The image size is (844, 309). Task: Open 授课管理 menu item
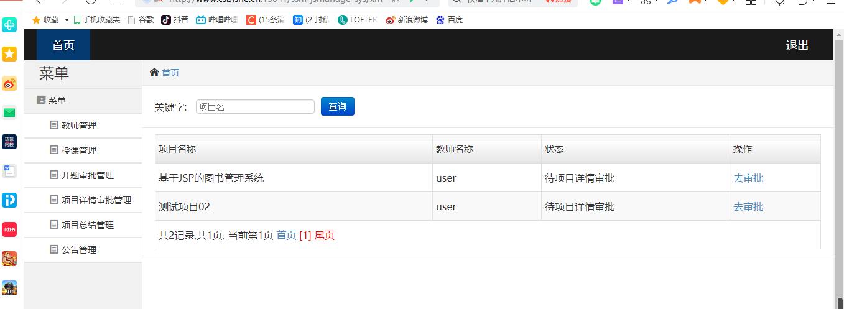click(x=83, y=150)
